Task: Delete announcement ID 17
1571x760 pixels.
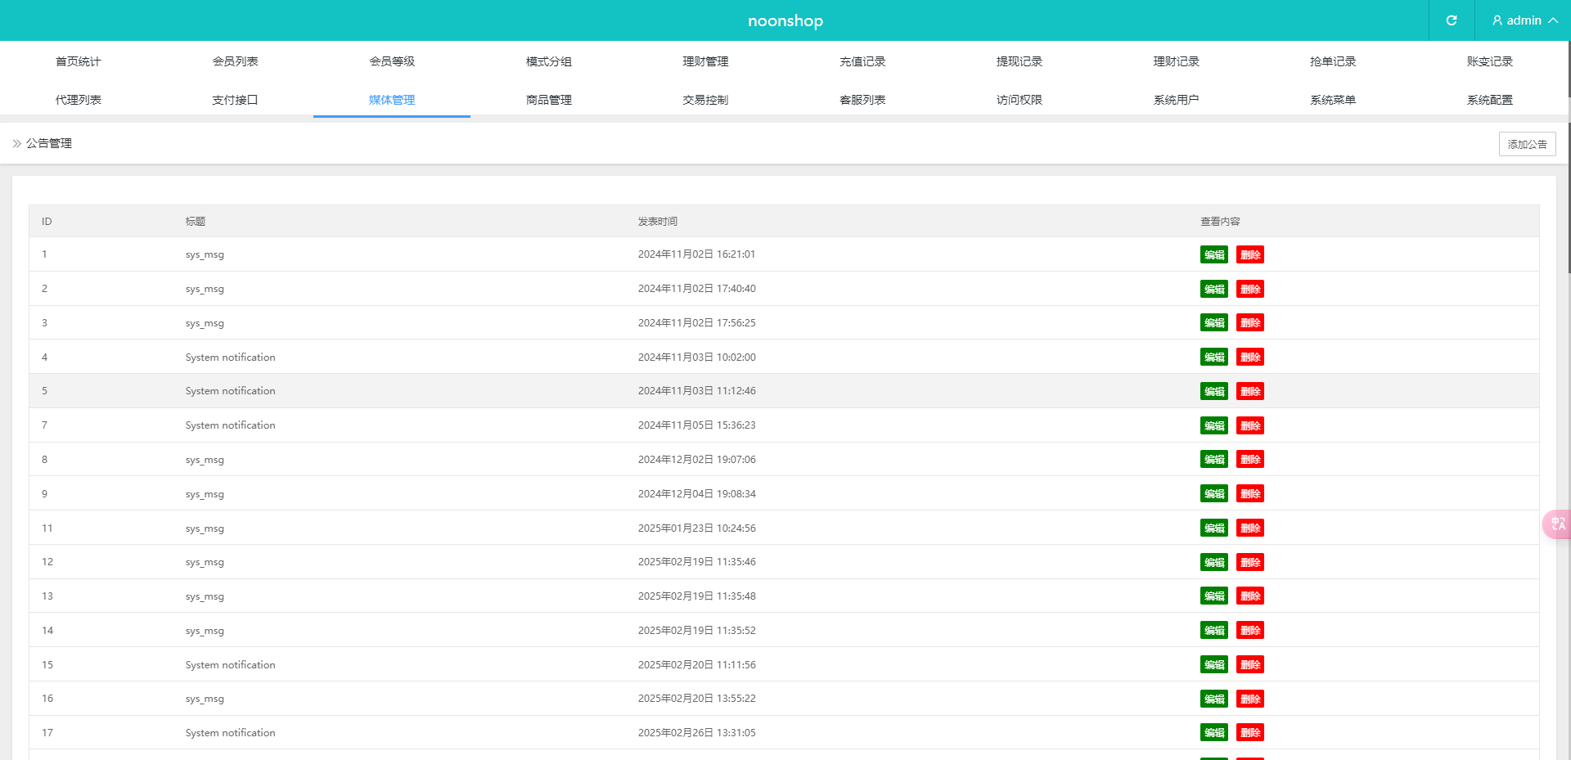Action: click(x=1250, y=733)
